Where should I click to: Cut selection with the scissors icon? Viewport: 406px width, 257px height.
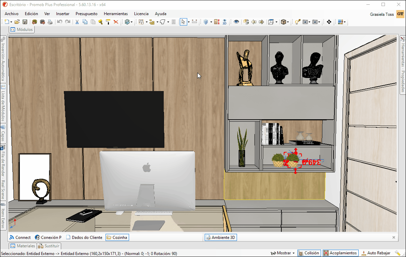tap(77, 22)
